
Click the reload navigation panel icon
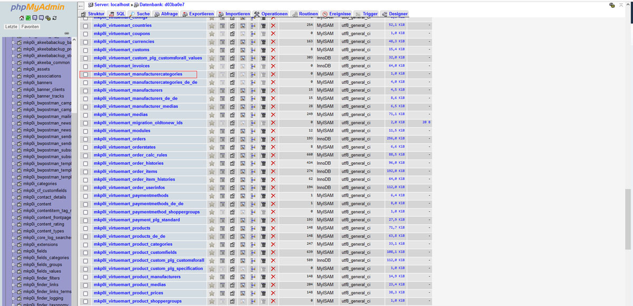[x=54, y=18]
